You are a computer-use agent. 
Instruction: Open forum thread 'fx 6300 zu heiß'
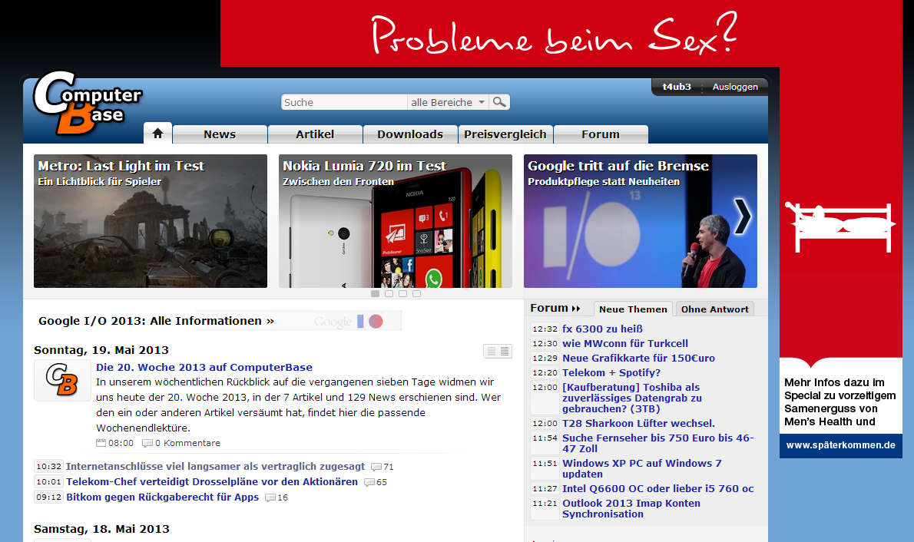[602, 329]
